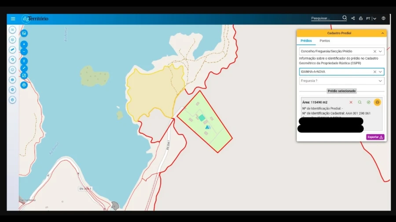This screenshot has width=396, height=222.
Task: Remove selected parcel with red X
Action: coord(351,102)
